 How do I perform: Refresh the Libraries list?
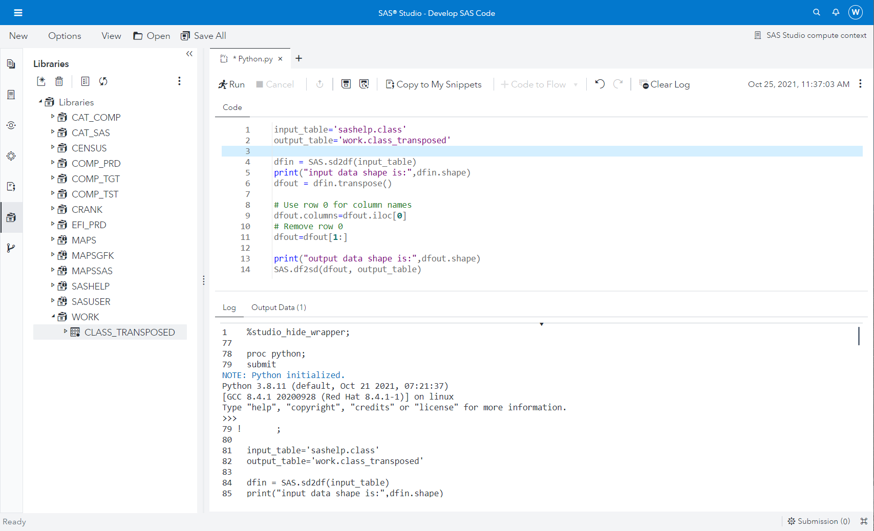point(103,81)
